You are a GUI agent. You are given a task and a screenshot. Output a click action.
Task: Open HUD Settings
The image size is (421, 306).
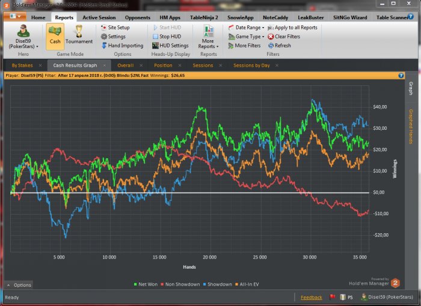point(173,46)
